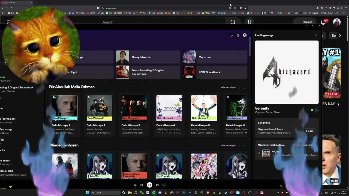Open the Persona Dein Mixtape 4 cover
Viewport: 349px width, 196px height.
click(x=169, y=108)
